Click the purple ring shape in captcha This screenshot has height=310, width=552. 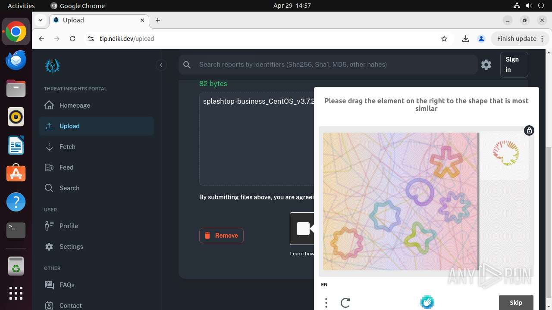(419, 192)
